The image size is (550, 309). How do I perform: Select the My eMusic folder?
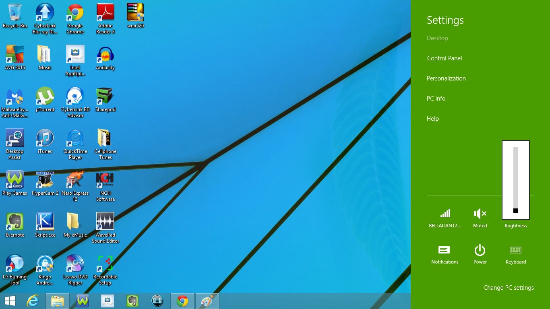tap(75, 225)
